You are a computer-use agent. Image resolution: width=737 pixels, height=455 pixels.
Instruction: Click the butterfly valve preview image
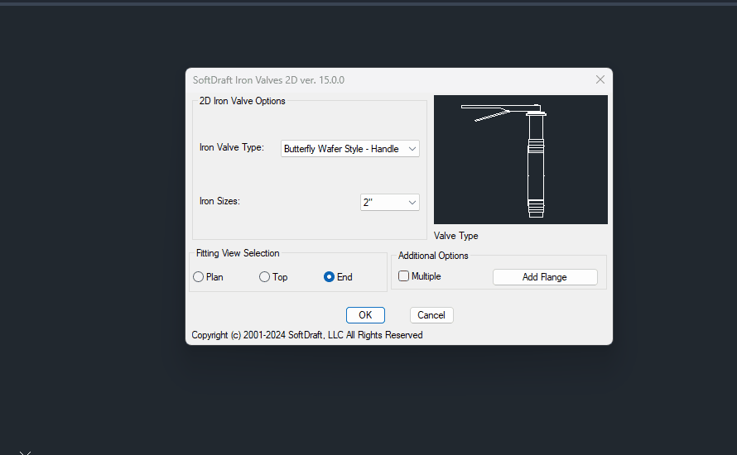[x=521, y=160]
